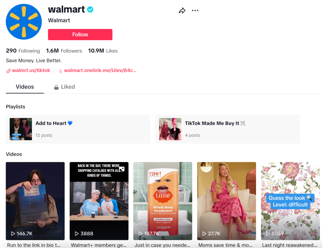Image resolution: width=322 pixels, height=248 pixels.
Task: Play the Guess the look floral video
Action: coord(290,201)
